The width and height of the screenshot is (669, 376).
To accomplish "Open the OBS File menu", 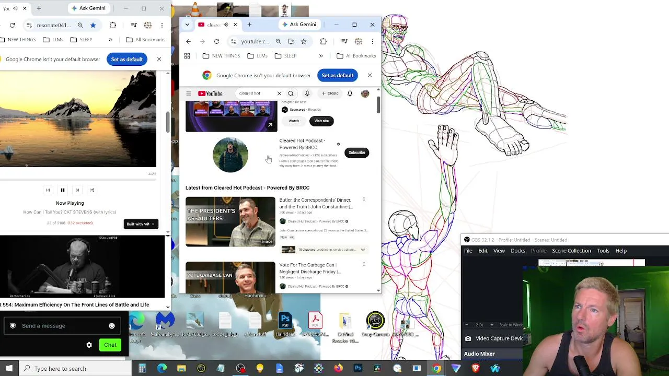I will pos(468,251).
